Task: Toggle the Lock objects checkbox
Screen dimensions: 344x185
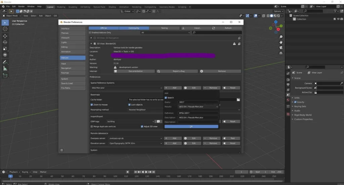Action: pos(129,105)
